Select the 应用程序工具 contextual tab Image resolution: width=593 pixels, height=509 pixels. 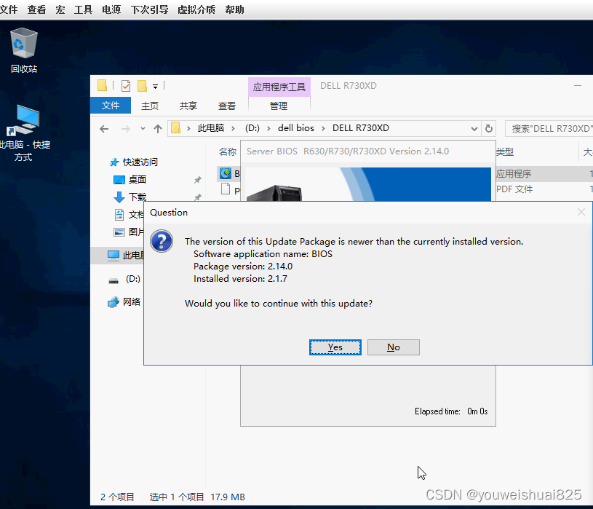pyautogui.click(x=279, y=87)
